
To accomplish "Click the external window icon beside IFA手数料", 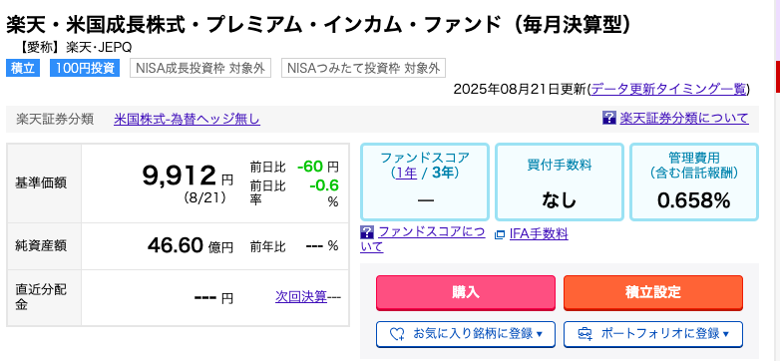I will tap(500, 234).
